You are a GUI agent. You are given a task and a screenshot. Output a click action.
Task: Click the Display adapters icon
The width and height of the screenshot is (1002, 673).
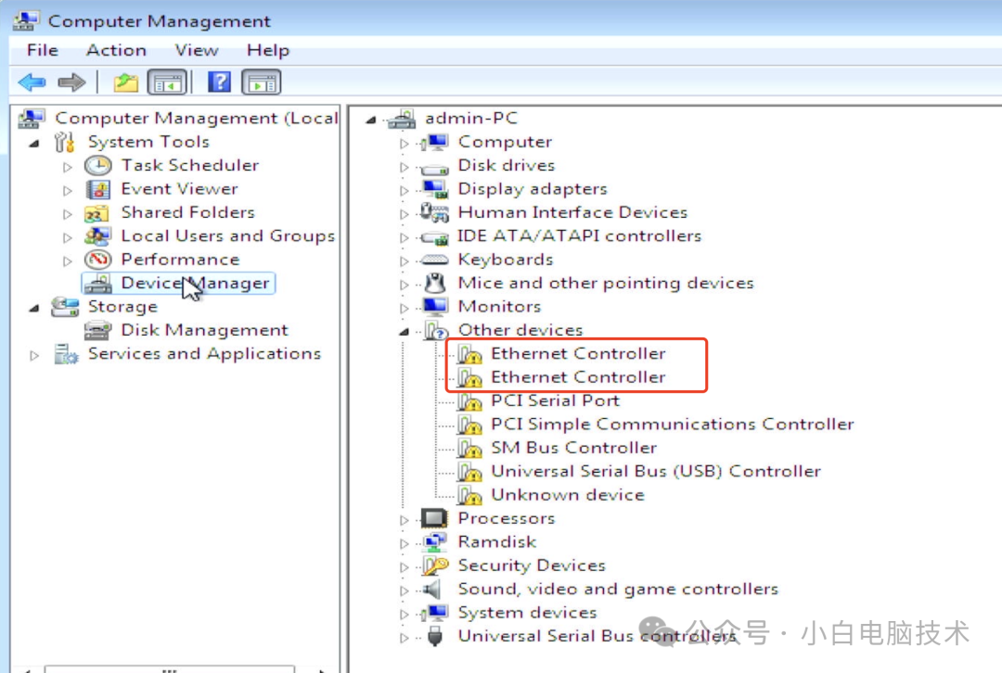435,189
